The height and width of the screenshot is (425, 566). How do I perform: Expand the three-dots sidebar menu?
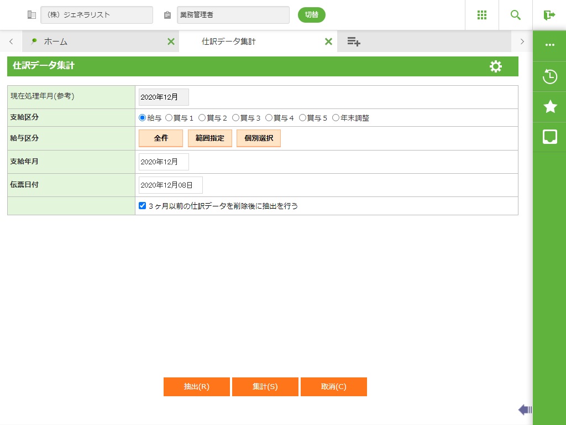pos(549,45)
